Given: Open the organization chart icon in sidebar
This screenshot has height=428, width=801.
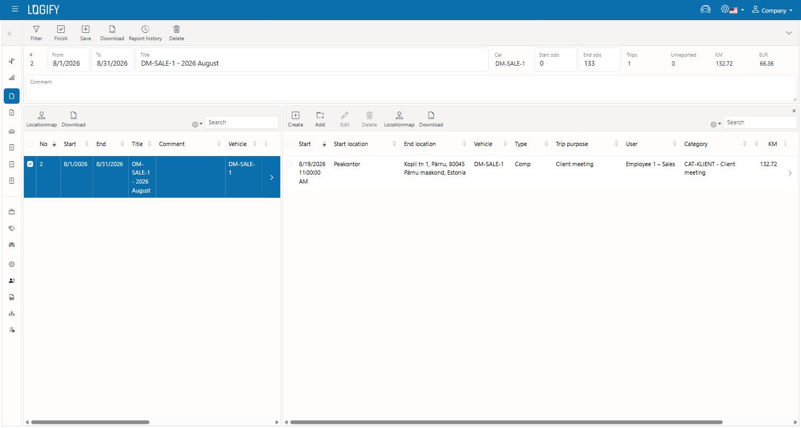Looking at the screenshot, I should click(x=12, y=314).
